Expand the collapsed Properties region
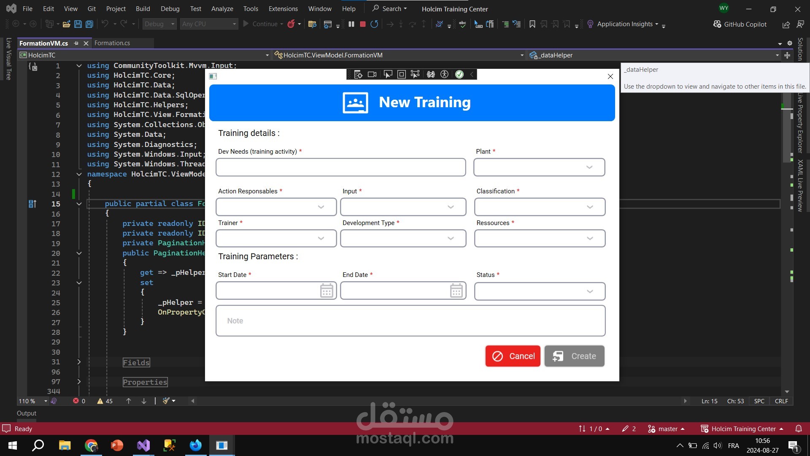Image resolution: width=810 pixels, height=456 pixels. point(79,382)
